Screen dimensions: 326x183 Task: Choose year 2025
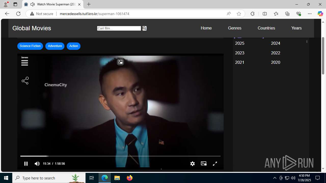[x=240, y=43]
